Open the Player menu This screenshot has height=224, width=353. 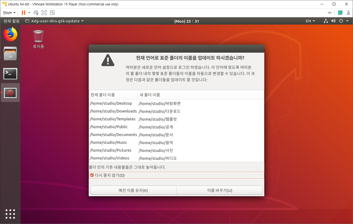click(x=9, y=13)
